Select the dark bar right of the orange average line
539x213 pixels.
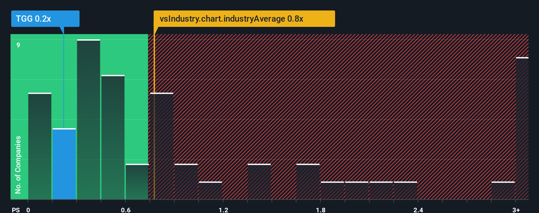(x=162, y=146)
